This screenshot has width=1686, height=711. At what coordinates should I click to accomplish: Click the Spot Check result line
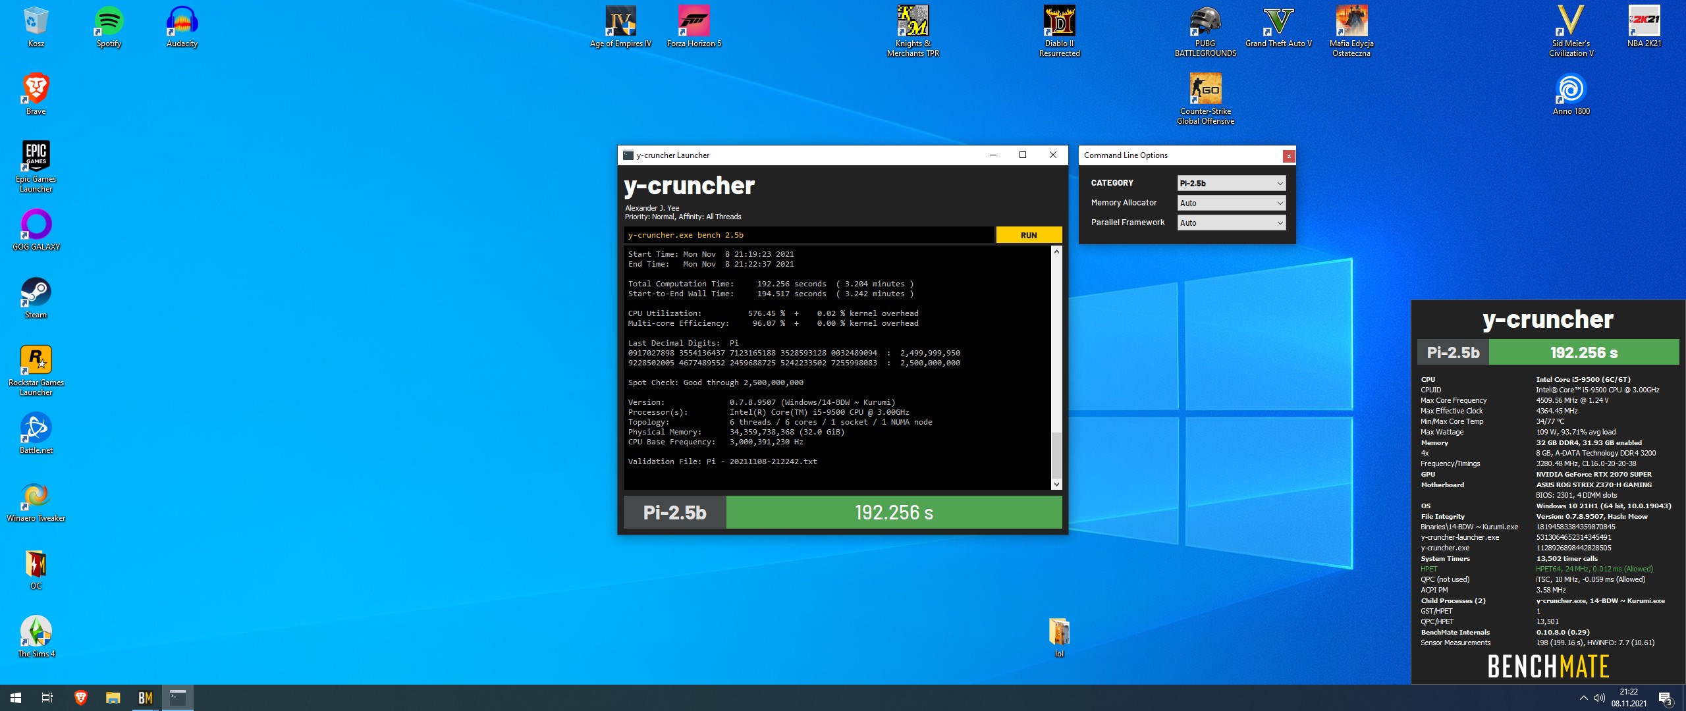[715, 382]
